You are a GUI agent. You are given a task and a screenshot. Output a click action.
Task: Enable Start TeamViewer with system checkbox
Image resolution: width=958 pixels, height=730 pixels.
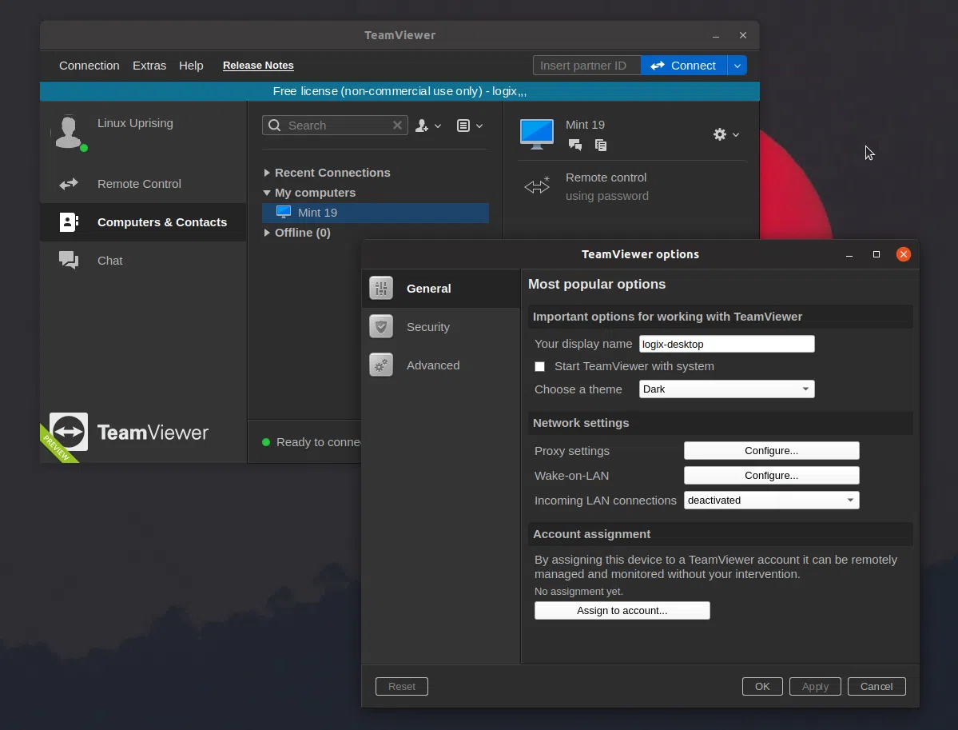point(539,366)
